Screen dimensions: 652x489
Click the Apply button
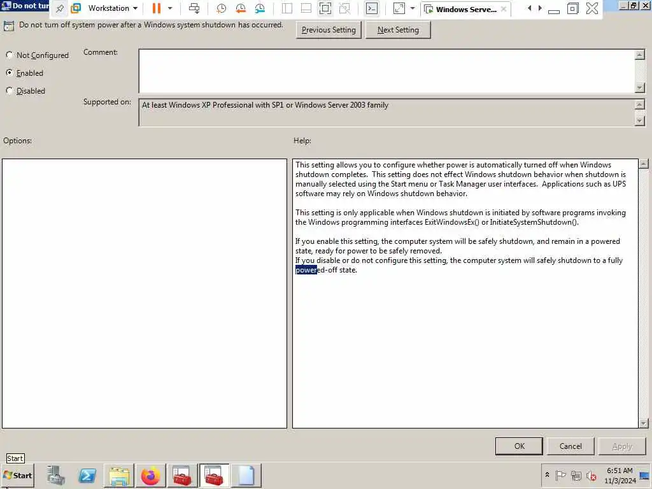(622, 446)
